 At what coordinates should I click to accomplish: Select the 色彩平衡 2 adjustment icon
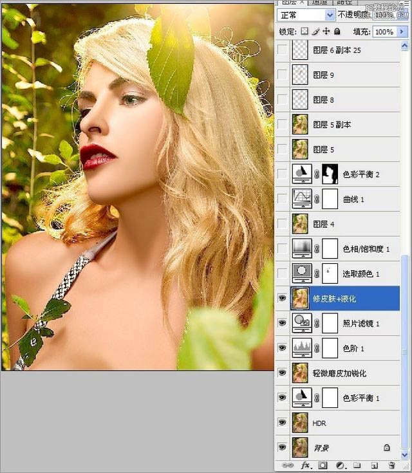coord(302,174)
